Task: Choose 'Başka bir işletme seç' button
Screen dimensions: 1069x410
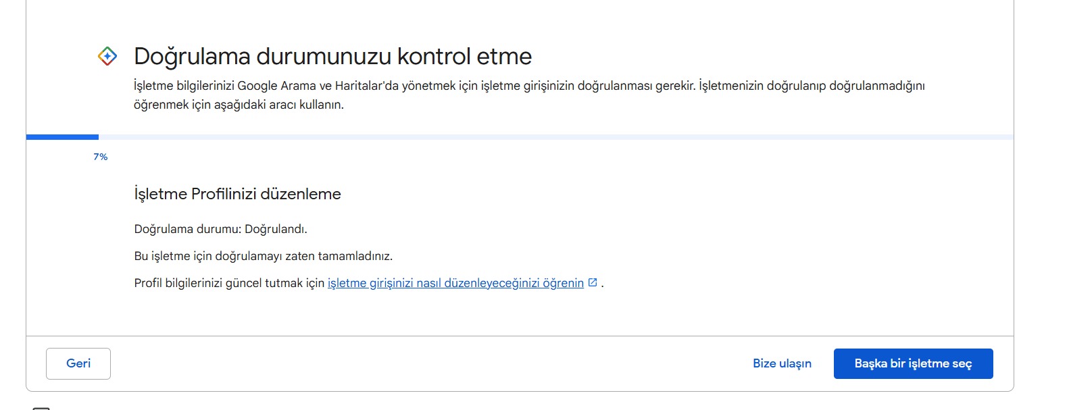Action: pyautogui.click(x=913, y=363)
